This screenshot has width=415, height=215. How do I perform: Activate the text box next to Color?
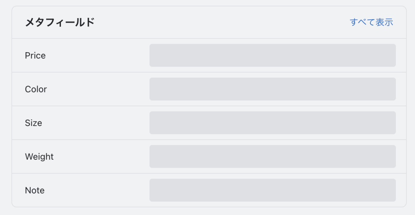[272, 89]
